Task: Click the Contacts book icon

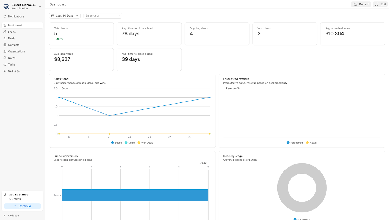Action: (5, 45)
